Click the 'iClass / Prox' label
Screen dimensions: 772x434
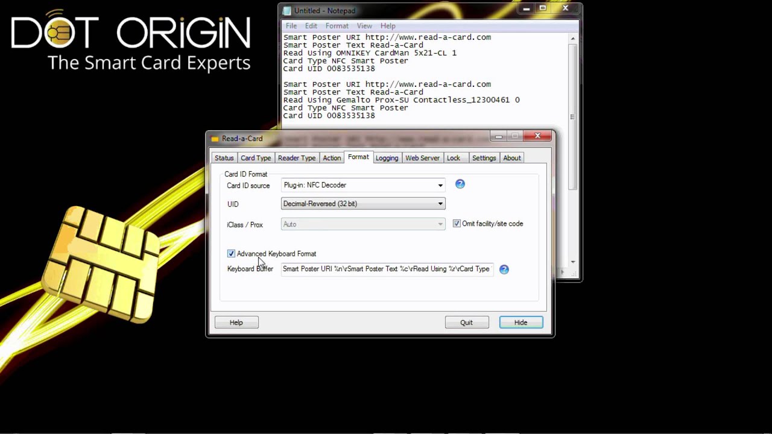click(245, 225)
